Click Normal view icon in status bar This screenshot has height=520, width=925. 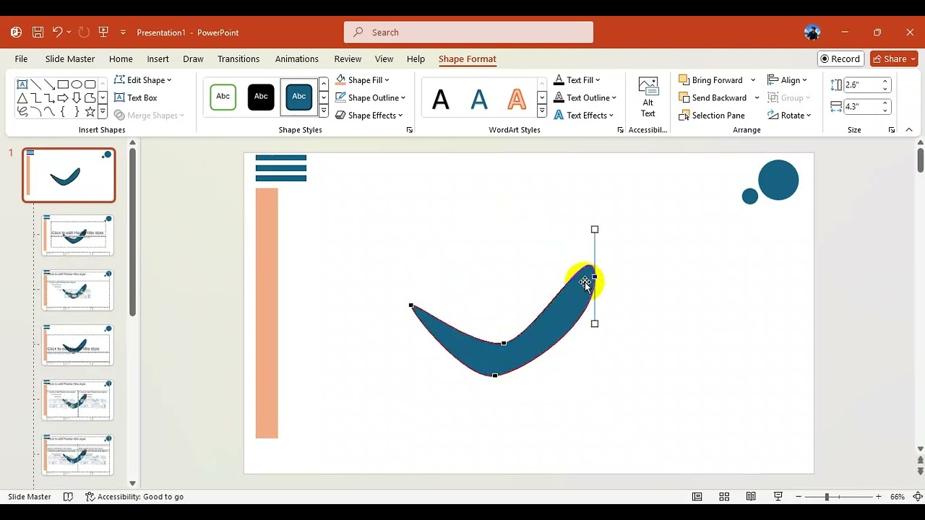click(x=697, y=497)
